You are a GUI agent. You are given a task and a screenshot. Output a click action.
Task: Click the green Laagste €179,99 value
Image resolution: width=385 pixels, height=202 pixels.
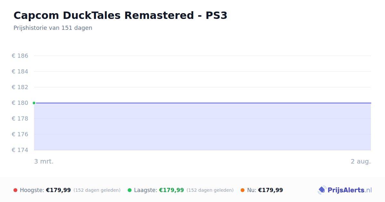tap(171, 190)
